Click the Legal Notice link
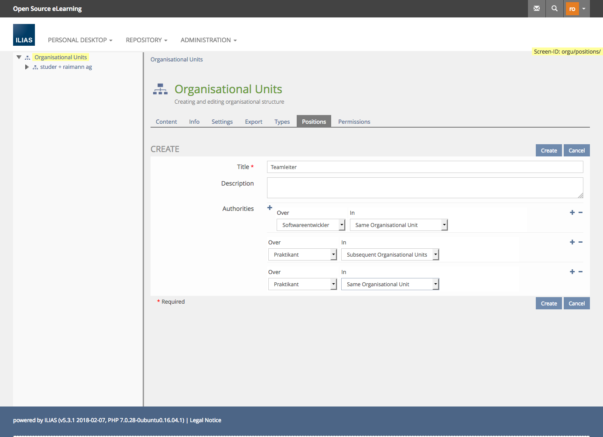The width and height of the screenshot is (603, 437). click(206, 420)
